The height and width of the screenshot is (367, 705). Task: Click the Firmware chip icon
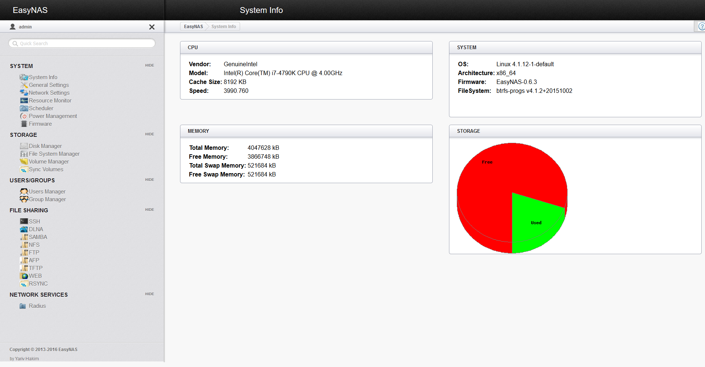tap(24, 124)
